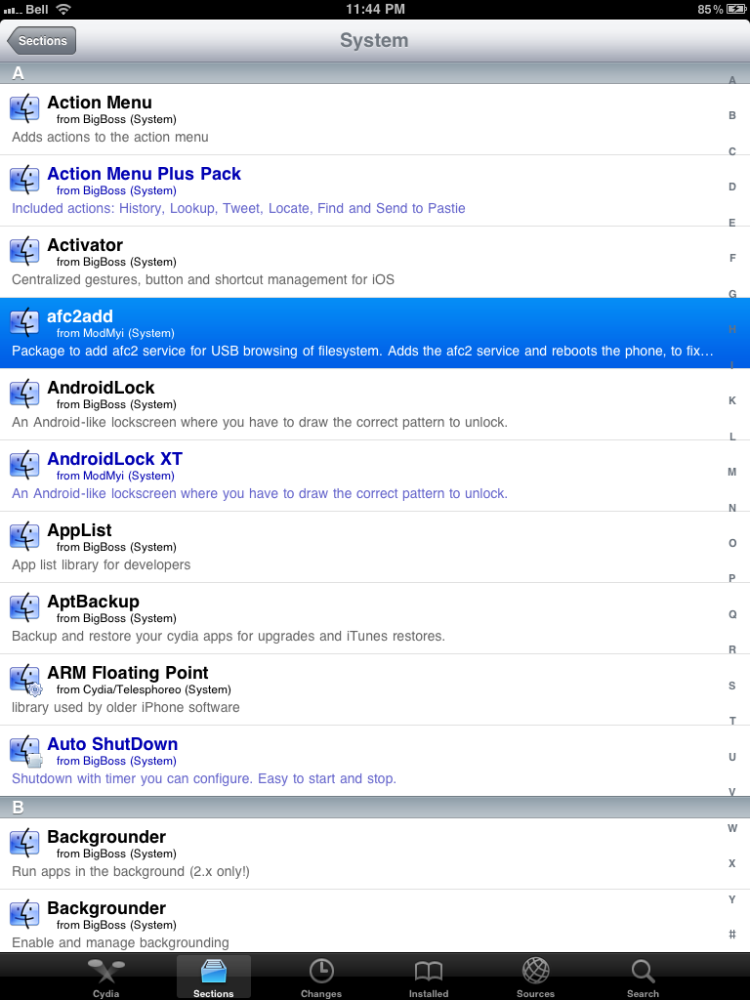This screenshot has width=750, height=1000.
Task: Click the ARM Floating Point package icon
Action: coord(25,680)
